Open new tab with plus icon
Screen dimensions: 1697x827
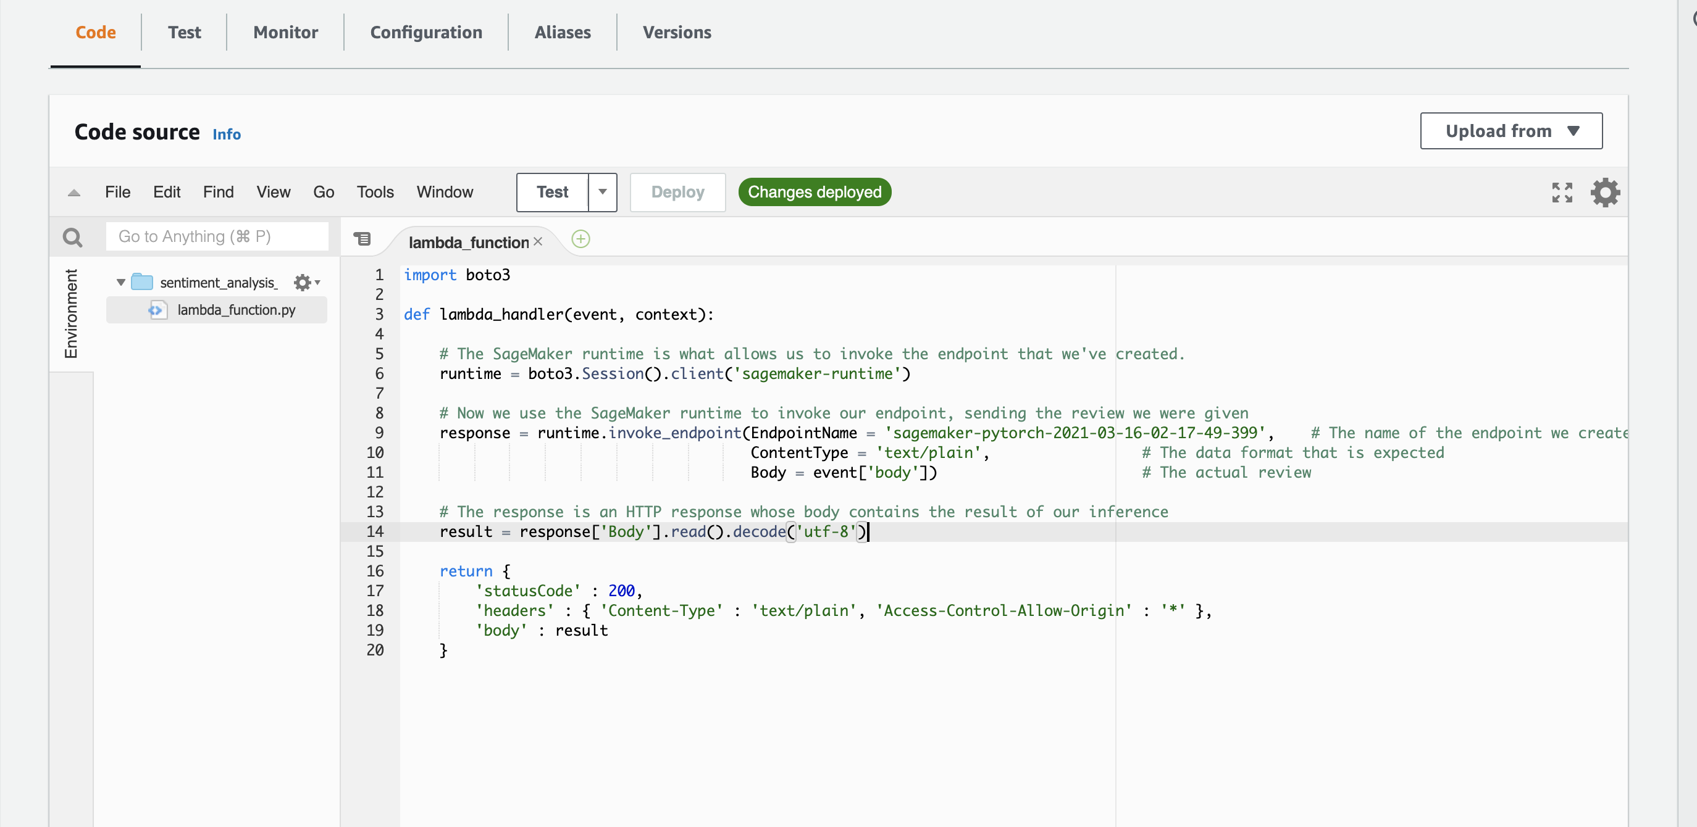[x=580, y=239]
